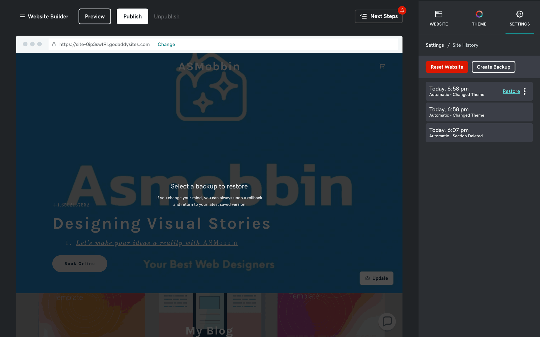The image size is (540, 337).
Task: Open the Website Builder hamburger menu
Action: pyautogui.click(x=22, y=17)
